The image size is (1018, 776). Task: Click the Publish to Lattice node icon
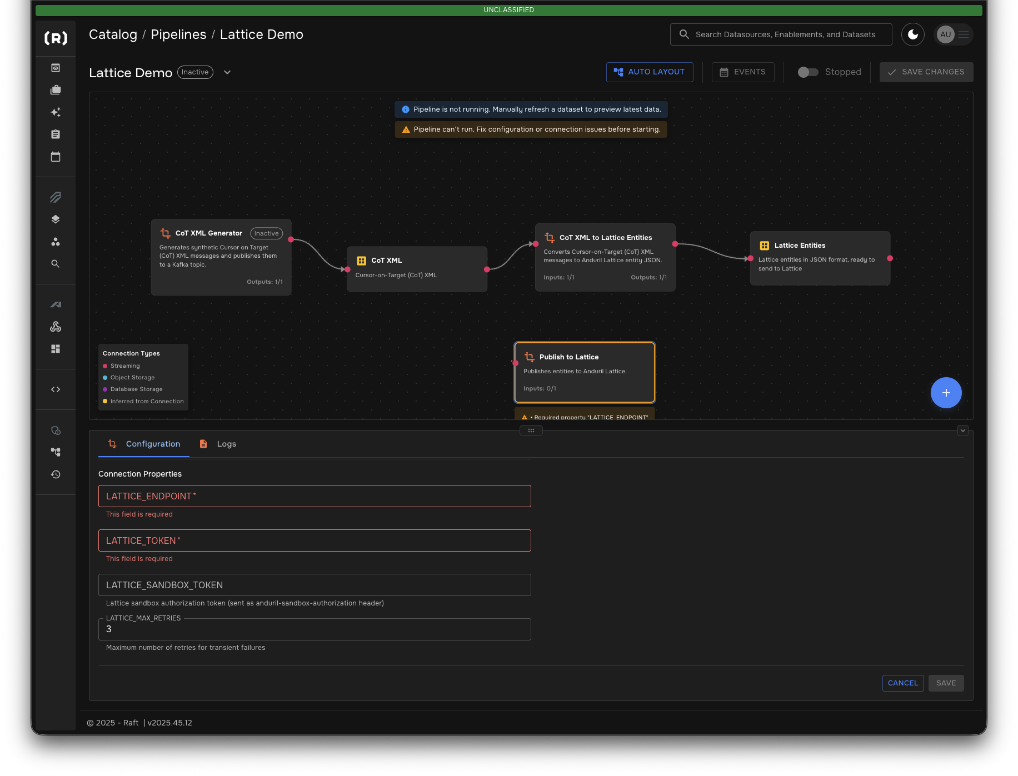(x=530, y=357)
